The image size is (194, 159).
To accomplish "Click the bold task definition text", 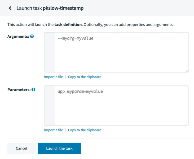I will (x=68, y=25).
